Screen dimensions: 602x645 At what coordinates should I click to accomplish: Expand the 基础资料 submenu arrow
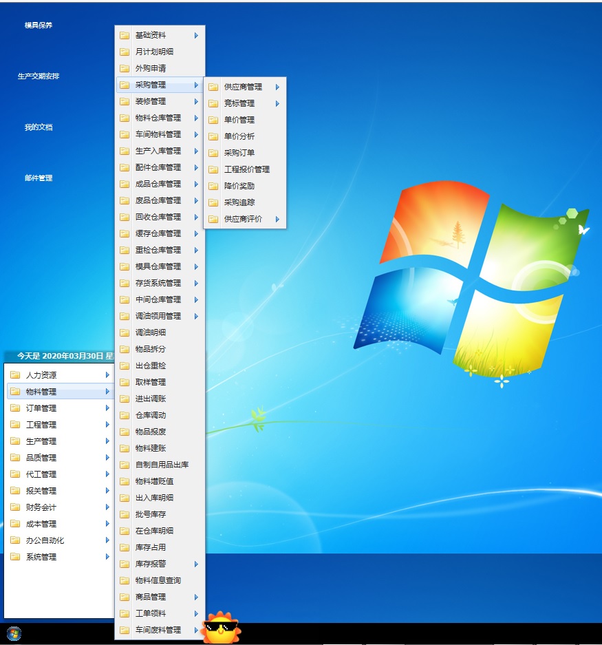196,35
